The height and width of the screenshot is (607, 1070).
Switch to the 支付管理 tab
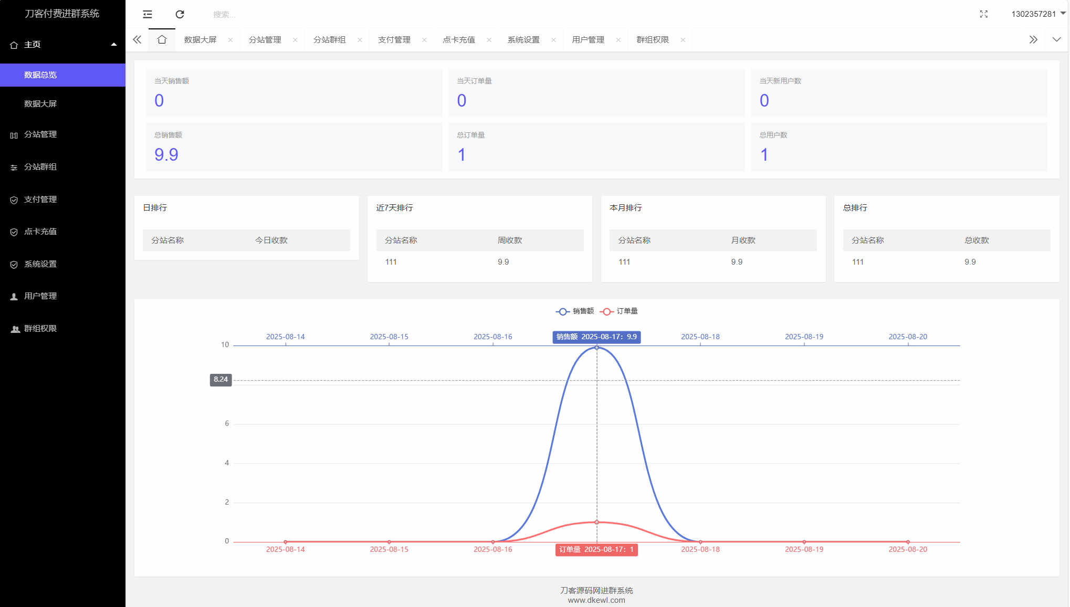pos(394,39)
